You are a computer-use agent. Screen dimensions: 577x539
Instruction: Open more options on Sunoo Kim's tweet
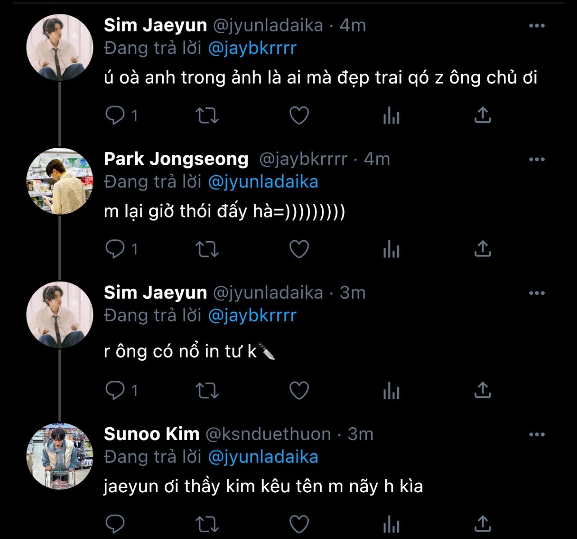click(x=537, y=434)
